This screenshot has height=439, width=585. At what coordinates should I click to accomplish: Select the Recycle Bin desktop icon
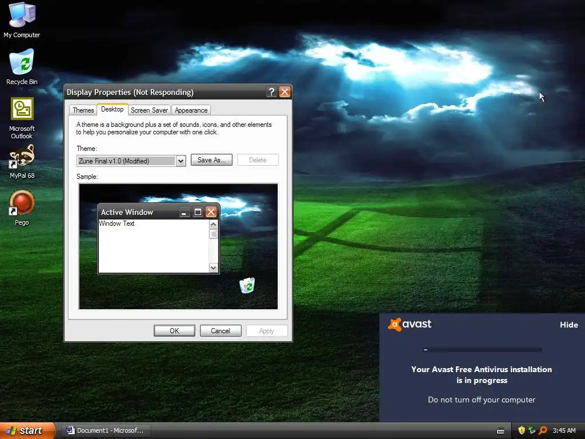pos(22,66)
